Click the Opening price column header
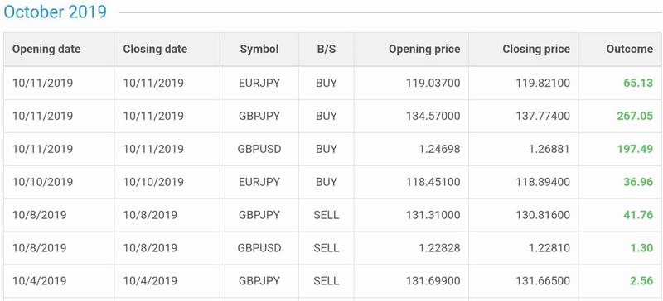 424,50
